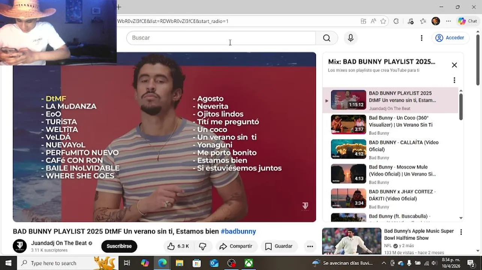Play BAD BUNNY PLAYLIST 2025 in mix list

click(390, 100)
